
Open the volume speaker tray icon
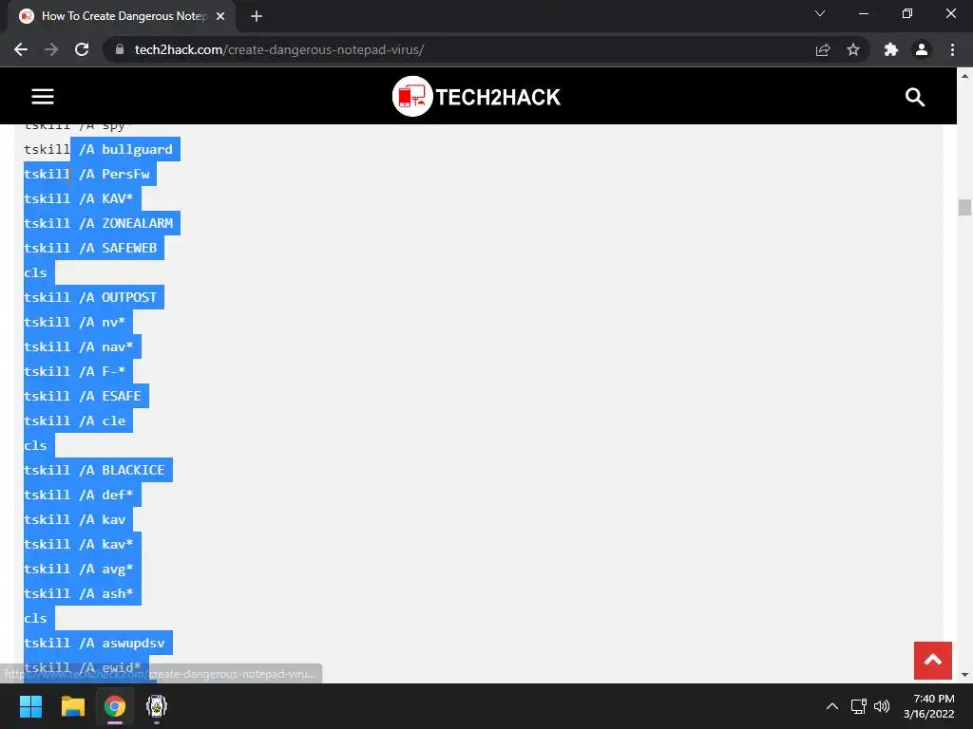click(882, 706)
